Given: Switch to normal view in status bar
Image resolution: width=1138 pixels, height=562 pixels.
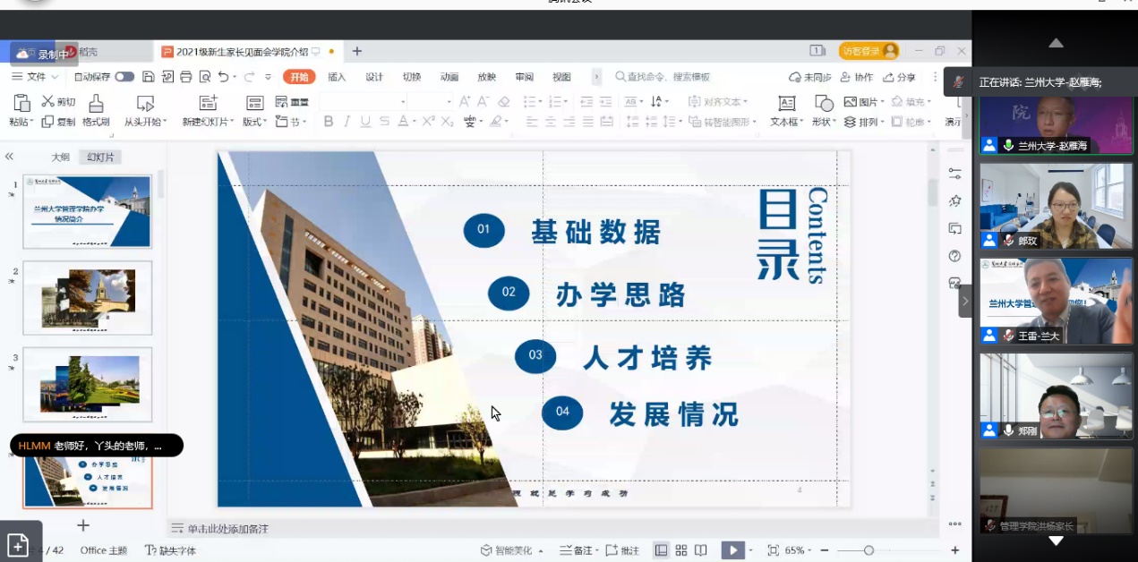Looking at the screenshot, I should tap(661, 550).
